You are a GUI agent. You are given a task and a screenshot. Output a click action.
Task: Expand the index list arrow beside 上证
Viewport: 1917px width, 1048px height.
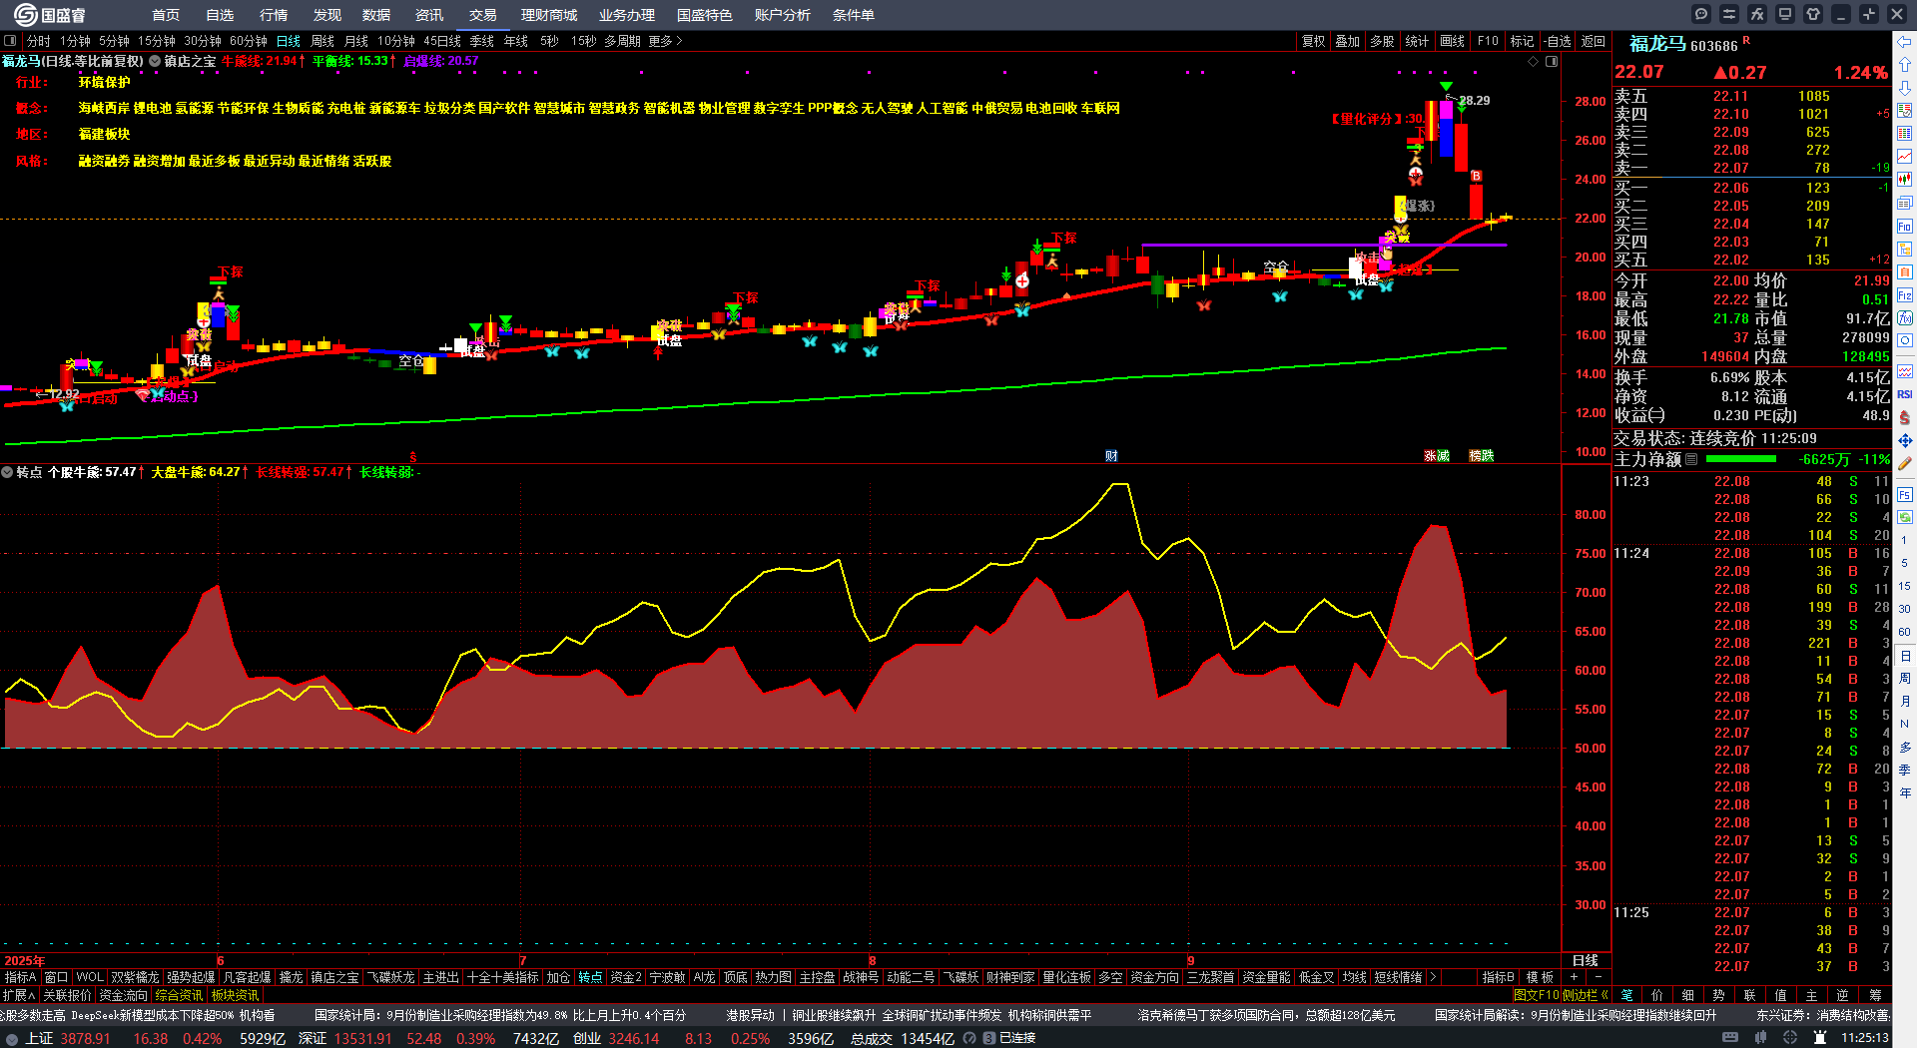pyautogui.click(x=11, y=1038)
